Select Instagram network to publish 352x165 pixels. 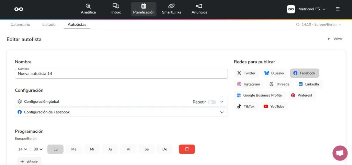click(x=249, y=84)
